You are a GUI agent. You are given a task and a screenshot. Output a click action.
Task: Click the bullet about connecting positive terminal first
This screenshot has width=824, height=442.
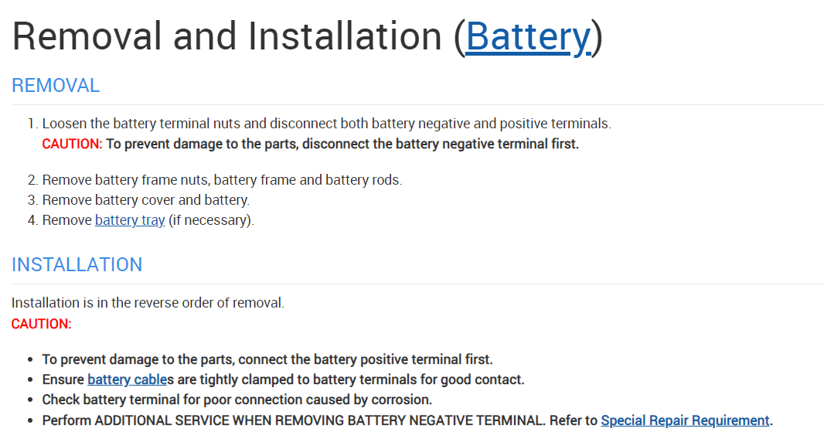click(x=267, y=359)
